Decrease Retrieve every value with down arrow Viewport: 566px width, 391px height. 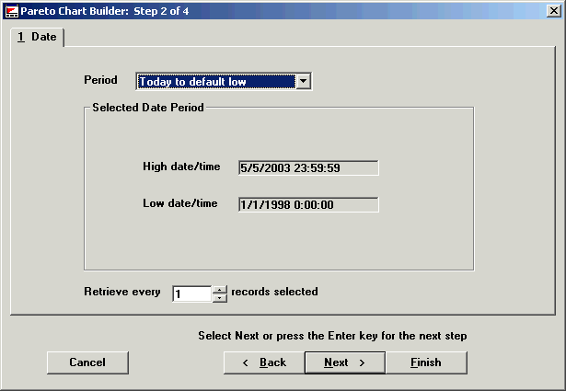[219, 298]
